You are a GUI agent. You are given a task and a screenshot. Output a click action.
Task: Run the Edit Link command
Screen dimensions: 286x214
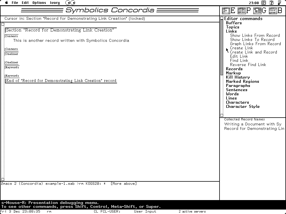point(239,56)
